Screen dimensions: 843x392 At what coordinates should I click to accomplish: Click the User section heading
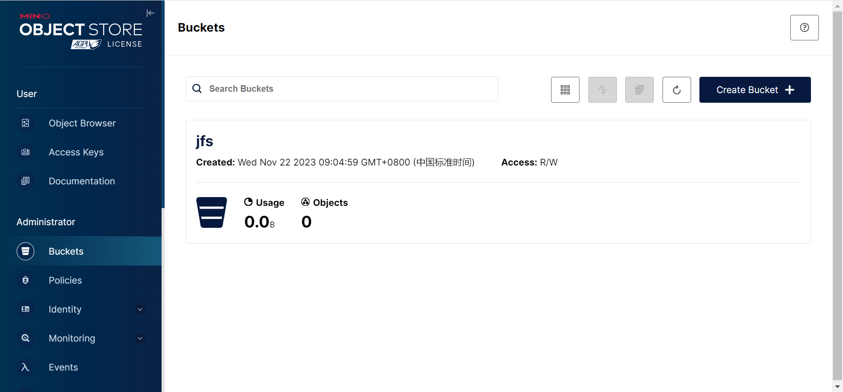coord(27,94)
